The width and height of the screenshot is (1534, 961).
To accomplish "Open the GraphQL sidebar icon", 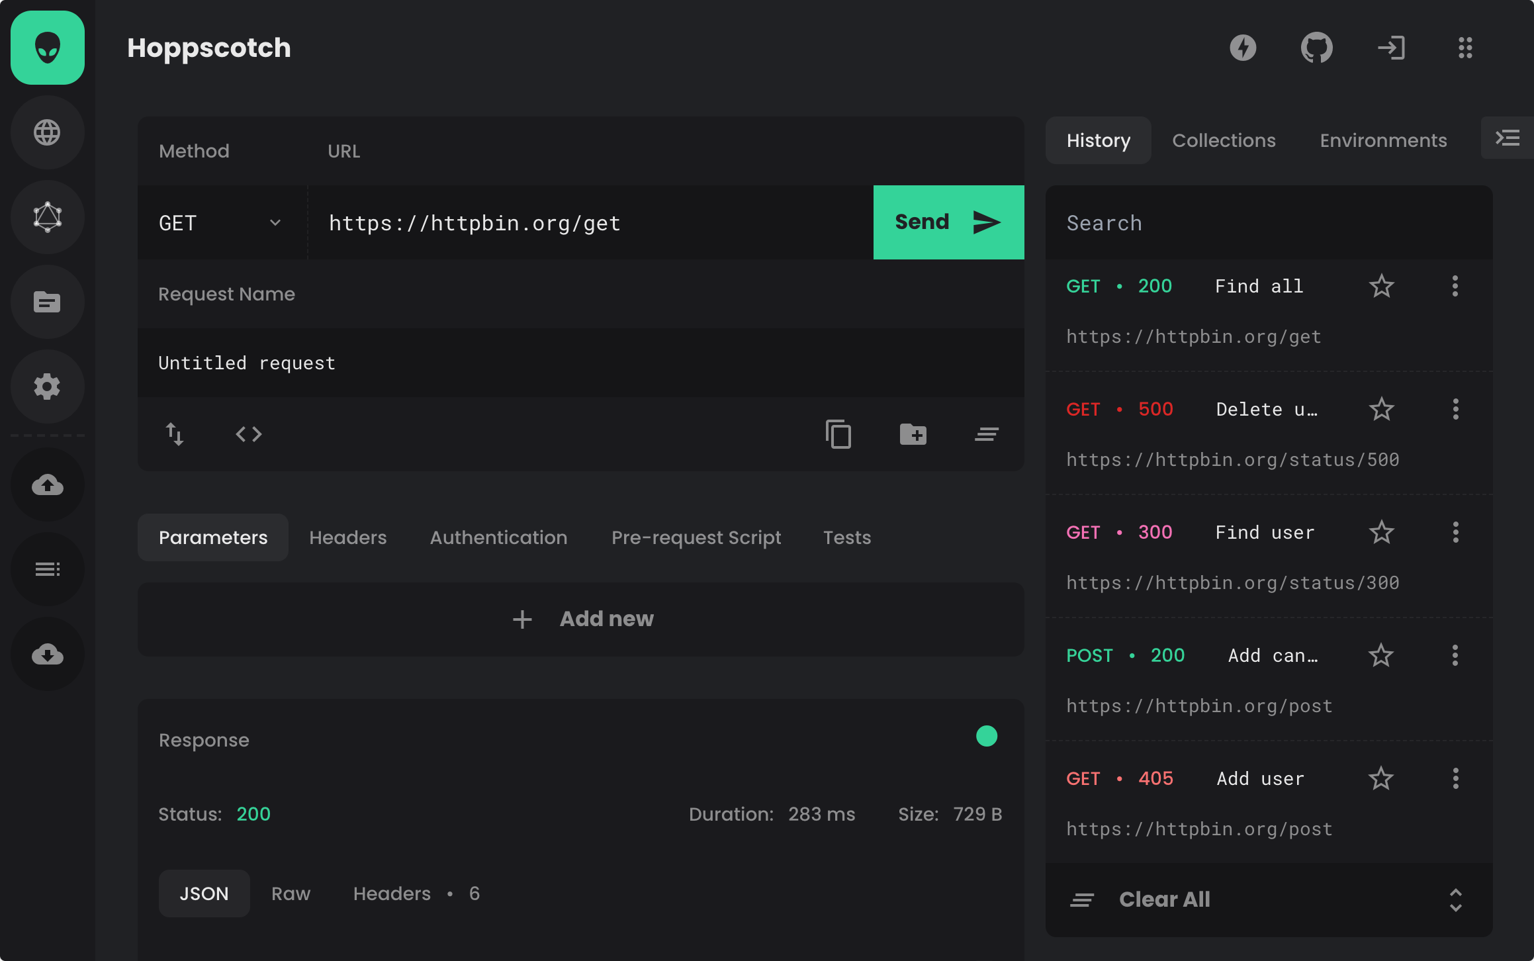I will point(48,217).
